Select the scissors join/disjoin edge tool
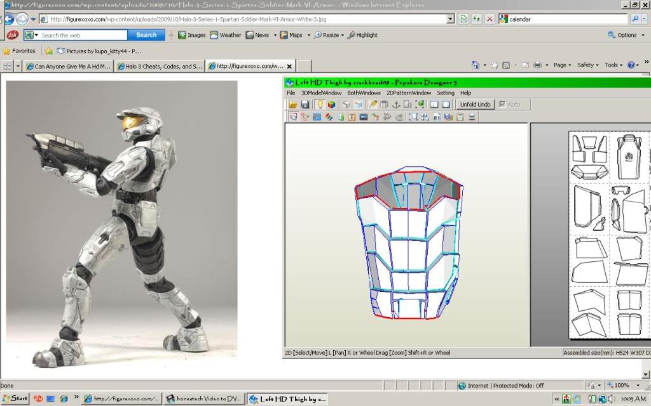 [305, 117]
